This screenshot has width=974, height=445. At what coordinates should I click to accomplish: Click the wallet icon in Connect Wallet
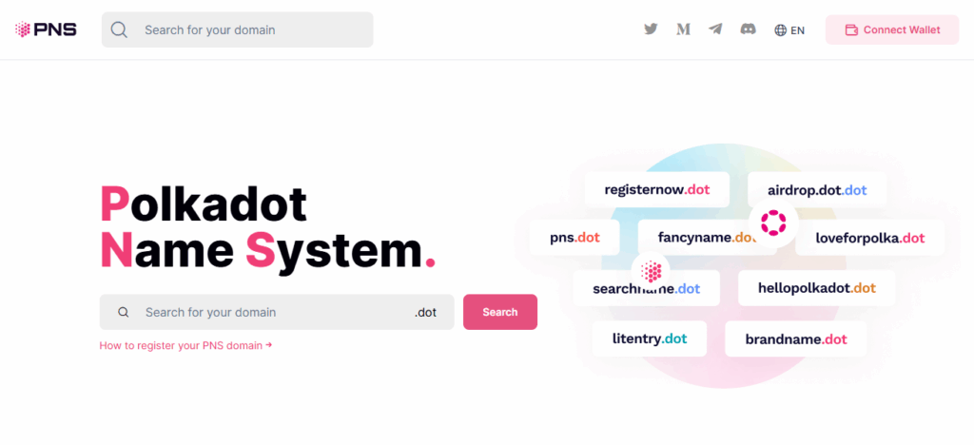point(851,29)
